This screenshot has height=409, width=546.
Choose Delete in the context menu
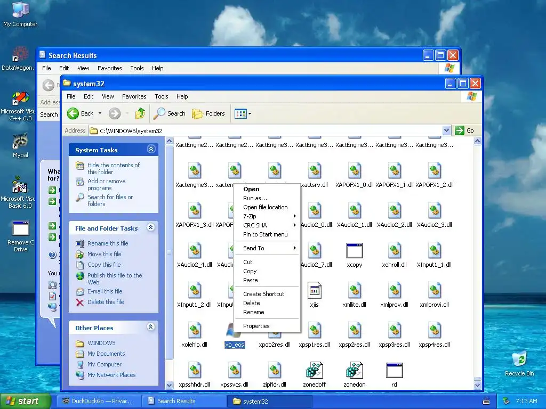point(267,303)
